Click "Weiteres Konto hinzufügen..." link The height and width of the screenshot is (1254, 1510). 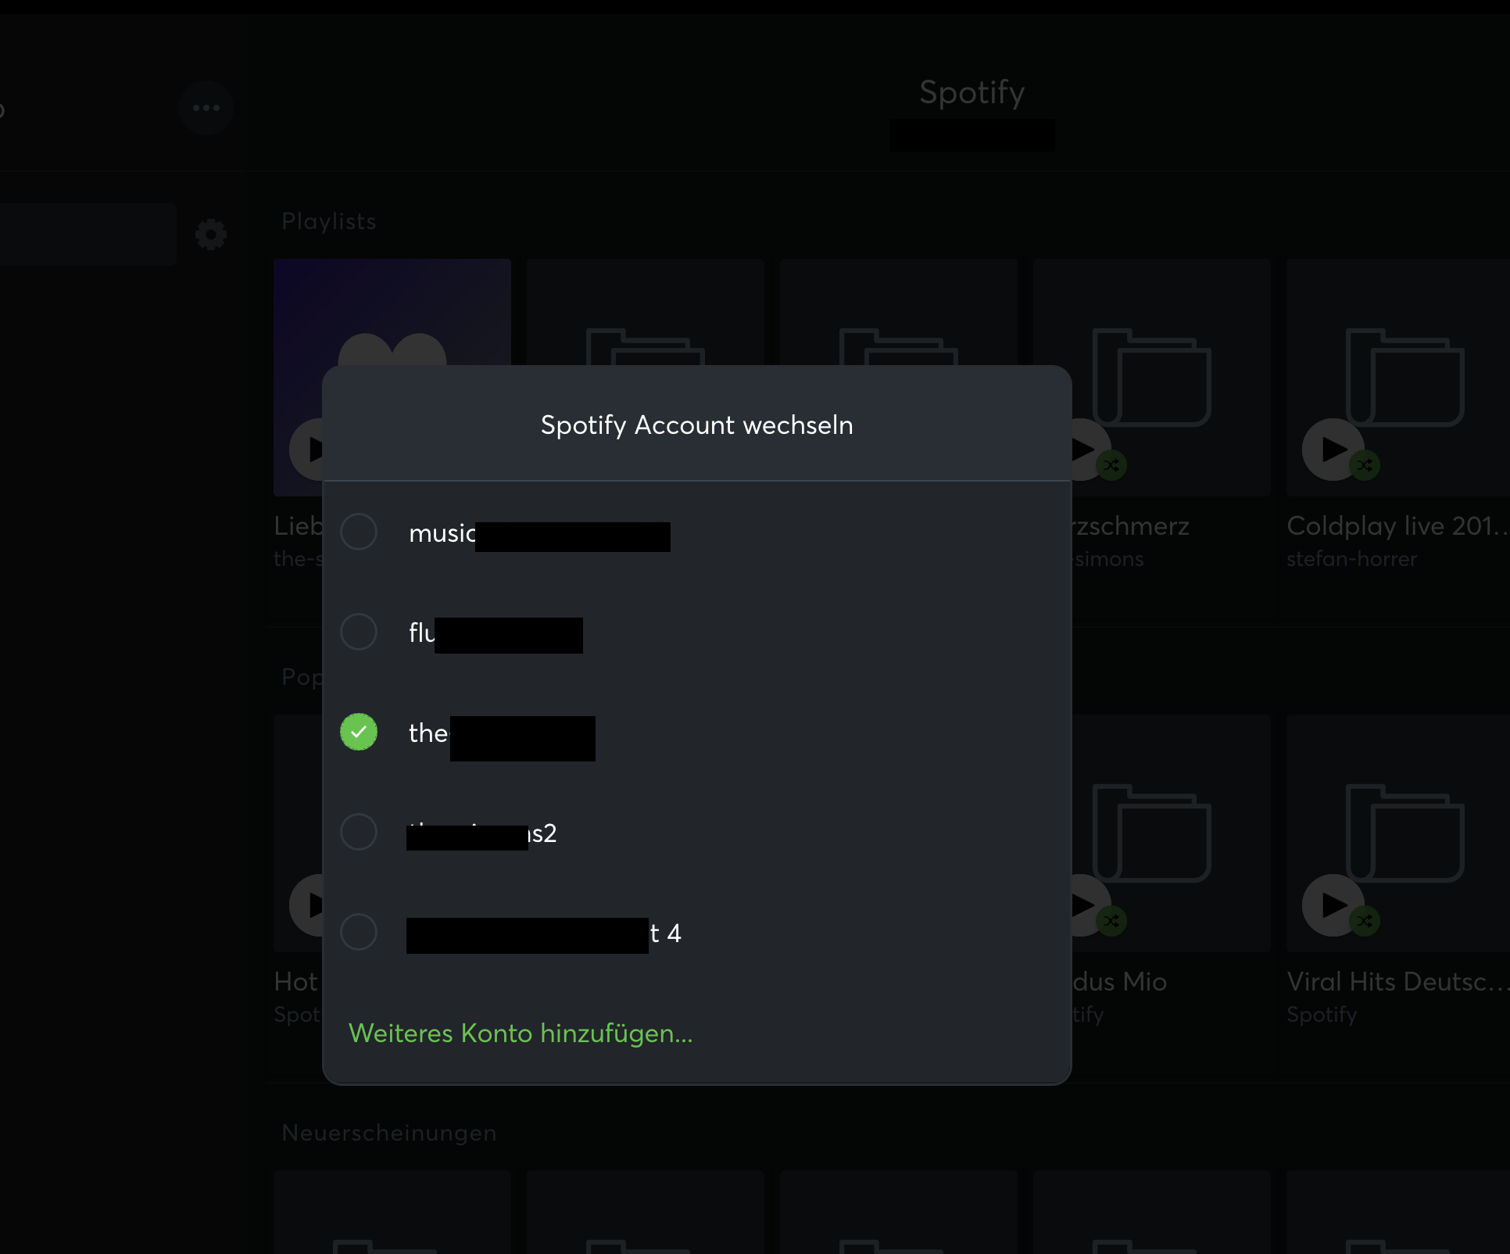click(x=521, y=1034)
